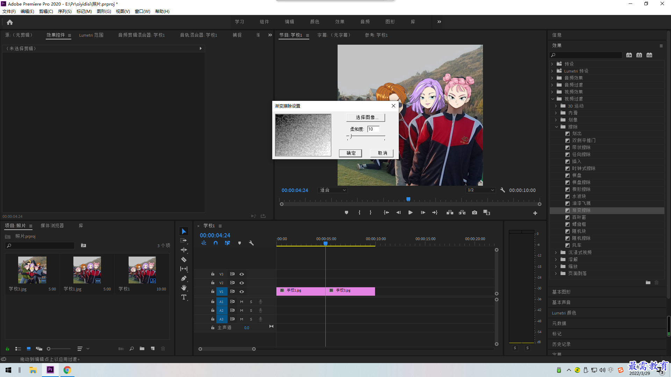Confirm dialog with 确定 button
The image size is (671, 377).
(351, 153)
